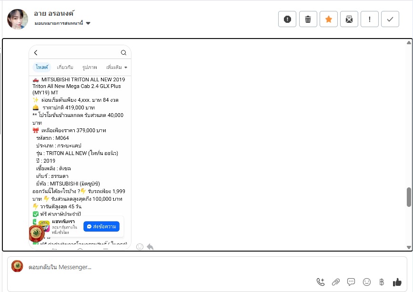Send a thumbs up like

tap(397, 282)
